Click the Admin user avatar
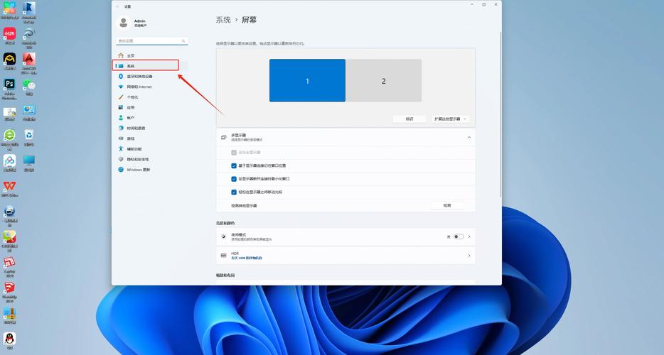 coord(123,23)
